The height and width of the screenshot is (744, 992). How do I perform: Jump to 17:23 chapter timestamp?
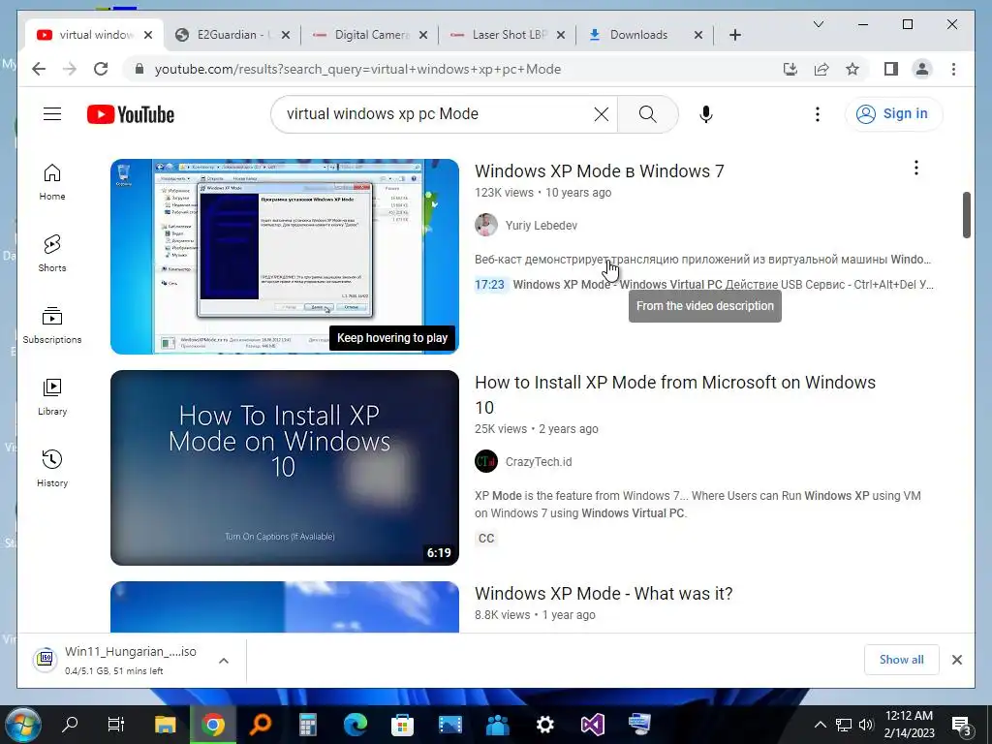coord(489,285)
